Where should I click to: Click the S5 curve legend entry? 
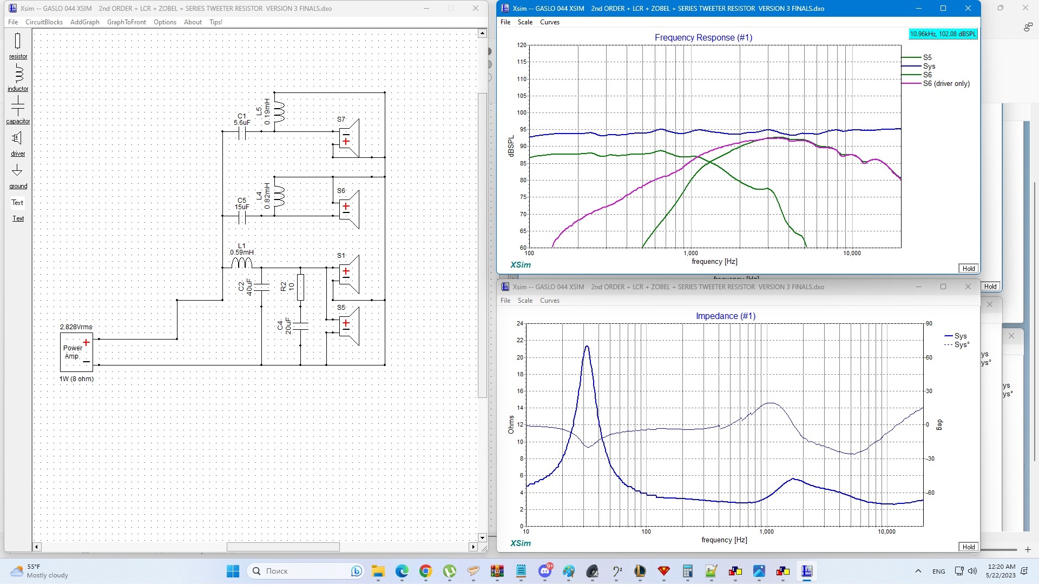point(925,57)
